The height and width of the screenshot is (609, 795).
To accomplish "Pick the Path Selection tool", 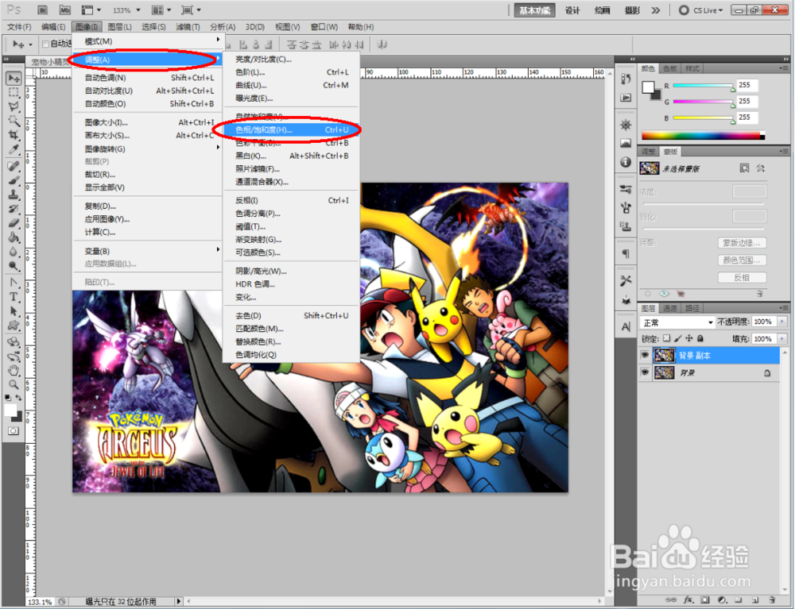I will pos(14,310).
